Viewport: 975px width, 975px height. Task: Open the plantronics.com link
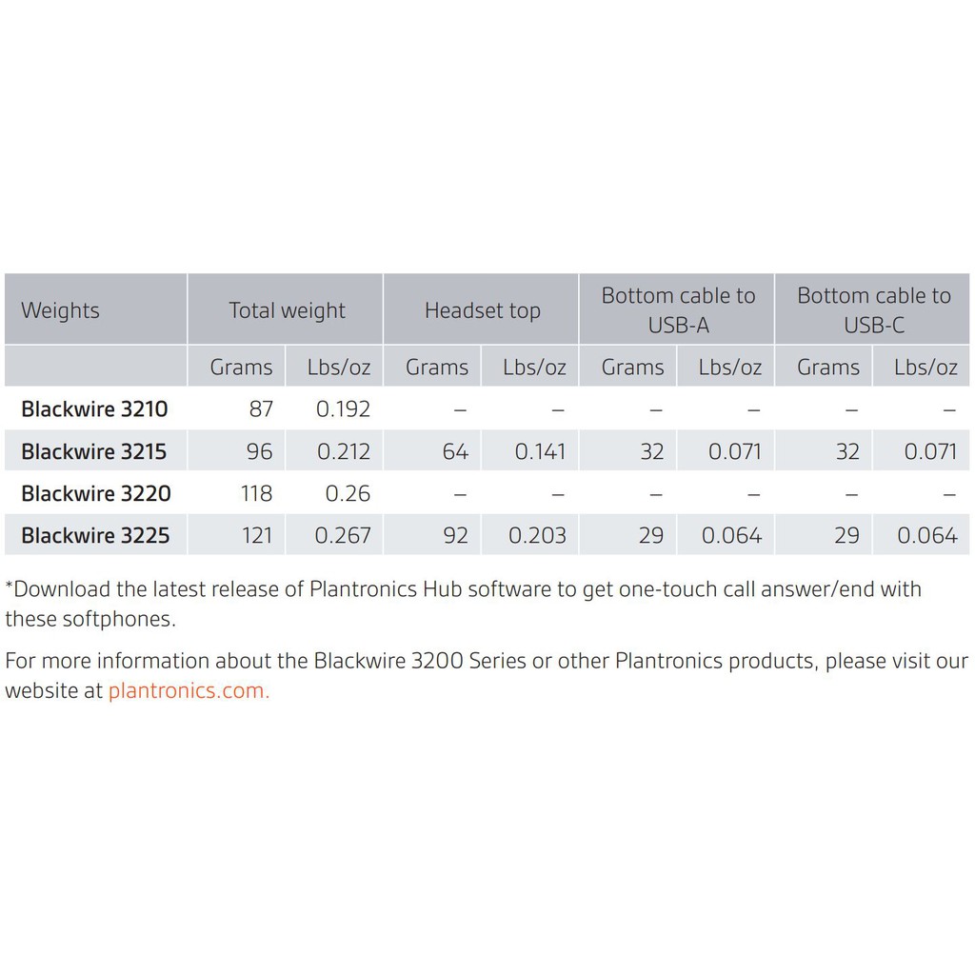(189, 691)
